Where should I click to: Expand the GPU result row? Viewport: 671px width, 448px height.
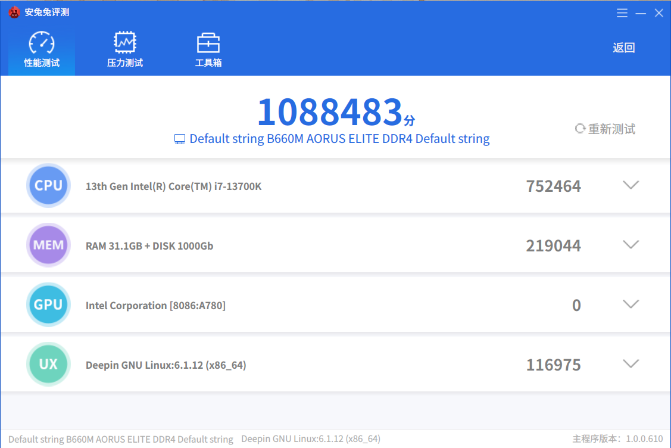tap(631, 304)
